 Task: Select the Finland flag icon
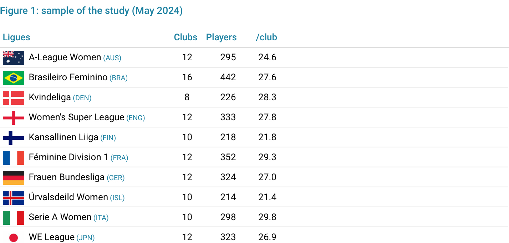tap(14, 138)
